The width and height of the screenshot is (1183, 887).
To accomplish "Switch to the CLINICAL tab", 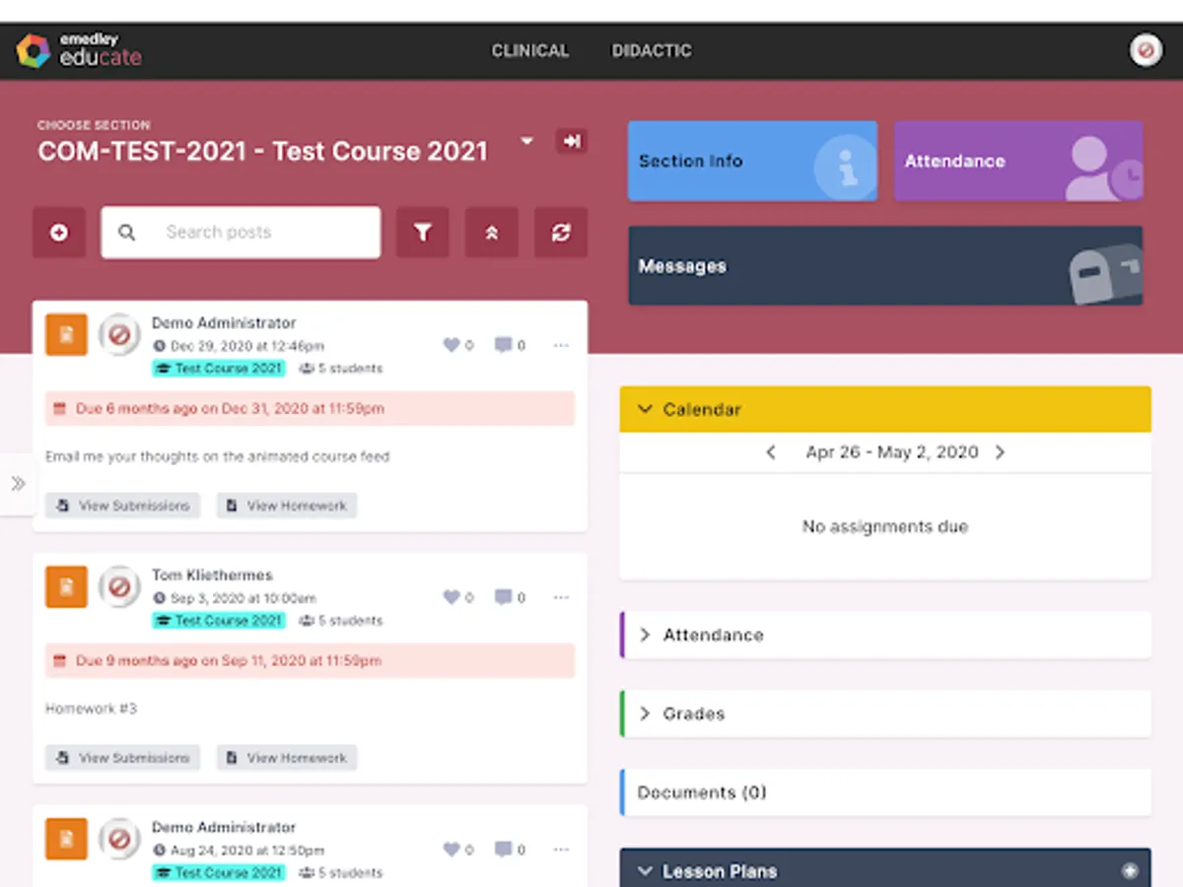I will coord(530,50).
